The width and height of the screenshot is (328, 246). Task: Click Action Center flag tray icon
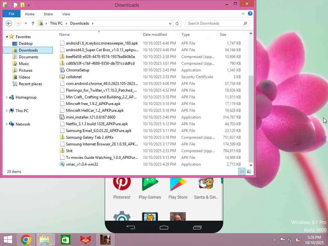(282, 240)
